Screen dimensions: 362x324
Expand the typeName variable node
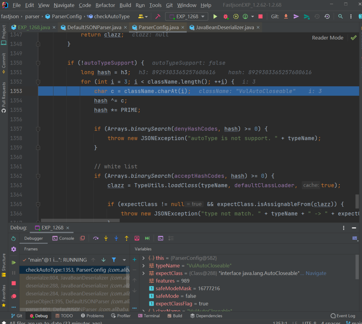click(144, 266)
